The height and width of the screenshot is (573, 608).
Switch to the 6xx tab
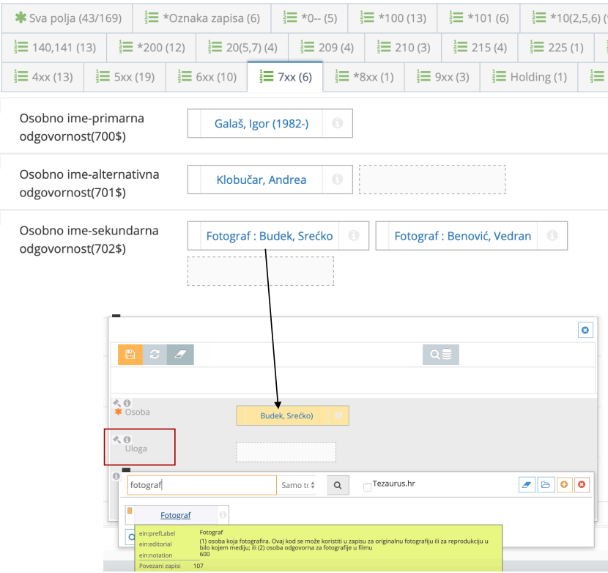(212, 76)
